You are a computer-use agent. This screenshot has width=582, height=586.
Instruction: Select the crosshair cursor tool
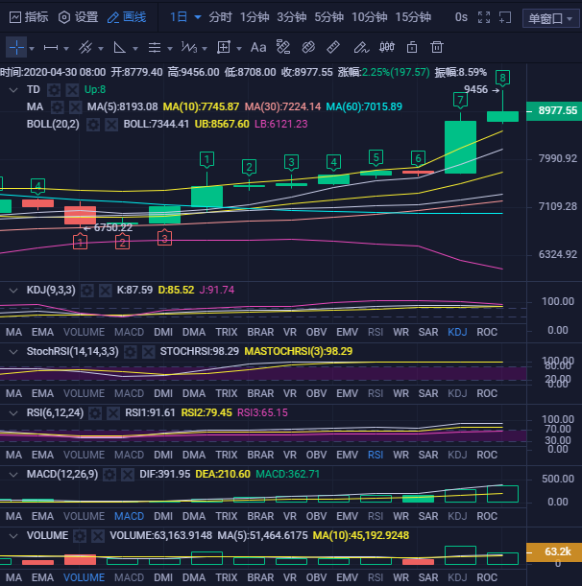(16, 47)
